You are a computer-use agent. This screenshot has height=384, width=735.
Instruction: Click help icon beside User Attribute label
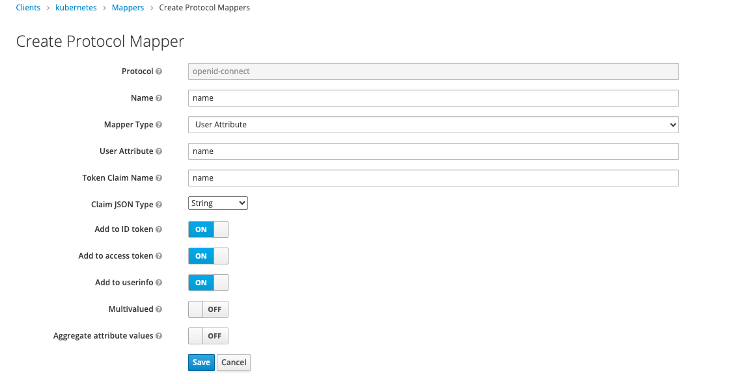coord(159,151)
